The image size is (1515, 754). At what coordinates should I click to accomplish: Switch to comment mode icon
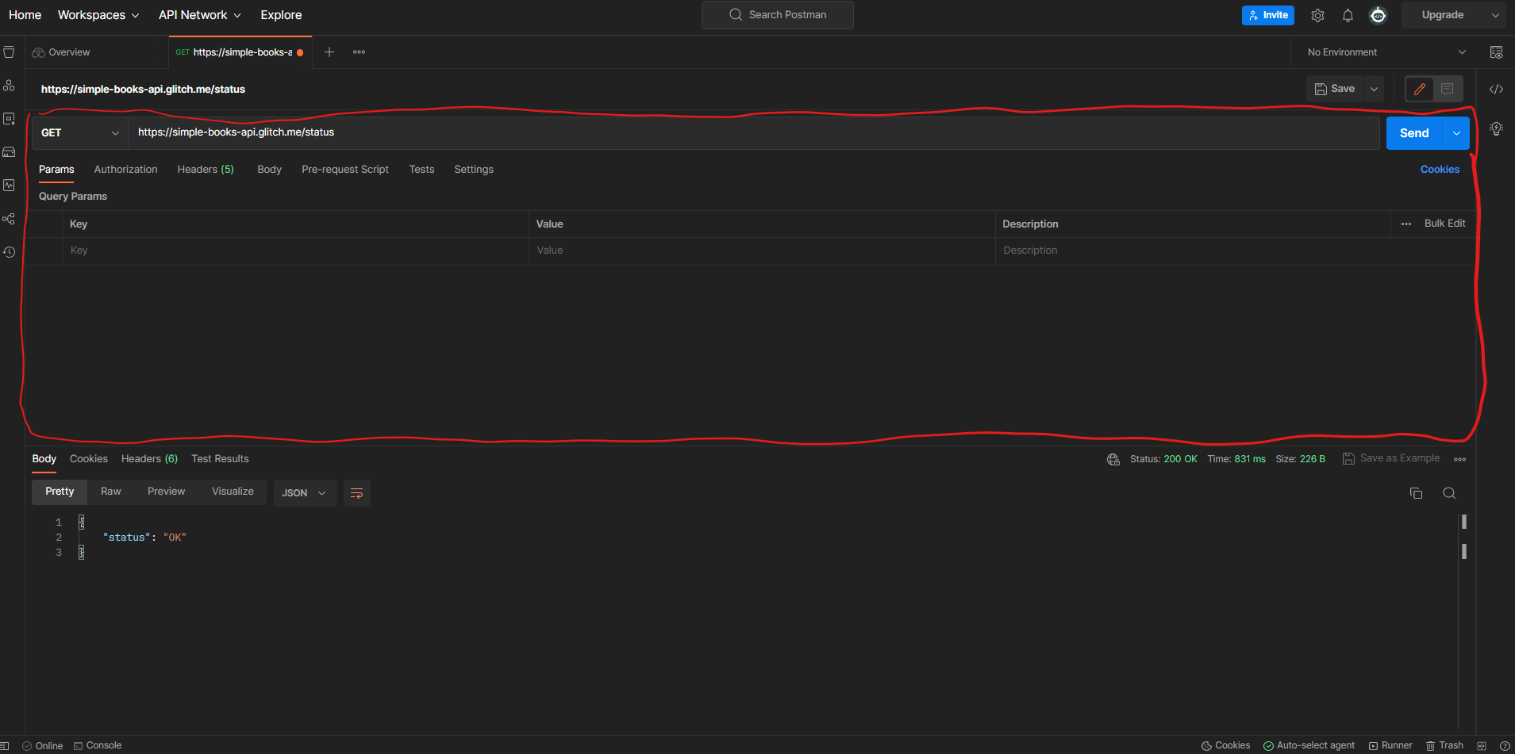tap(1448, 89)
